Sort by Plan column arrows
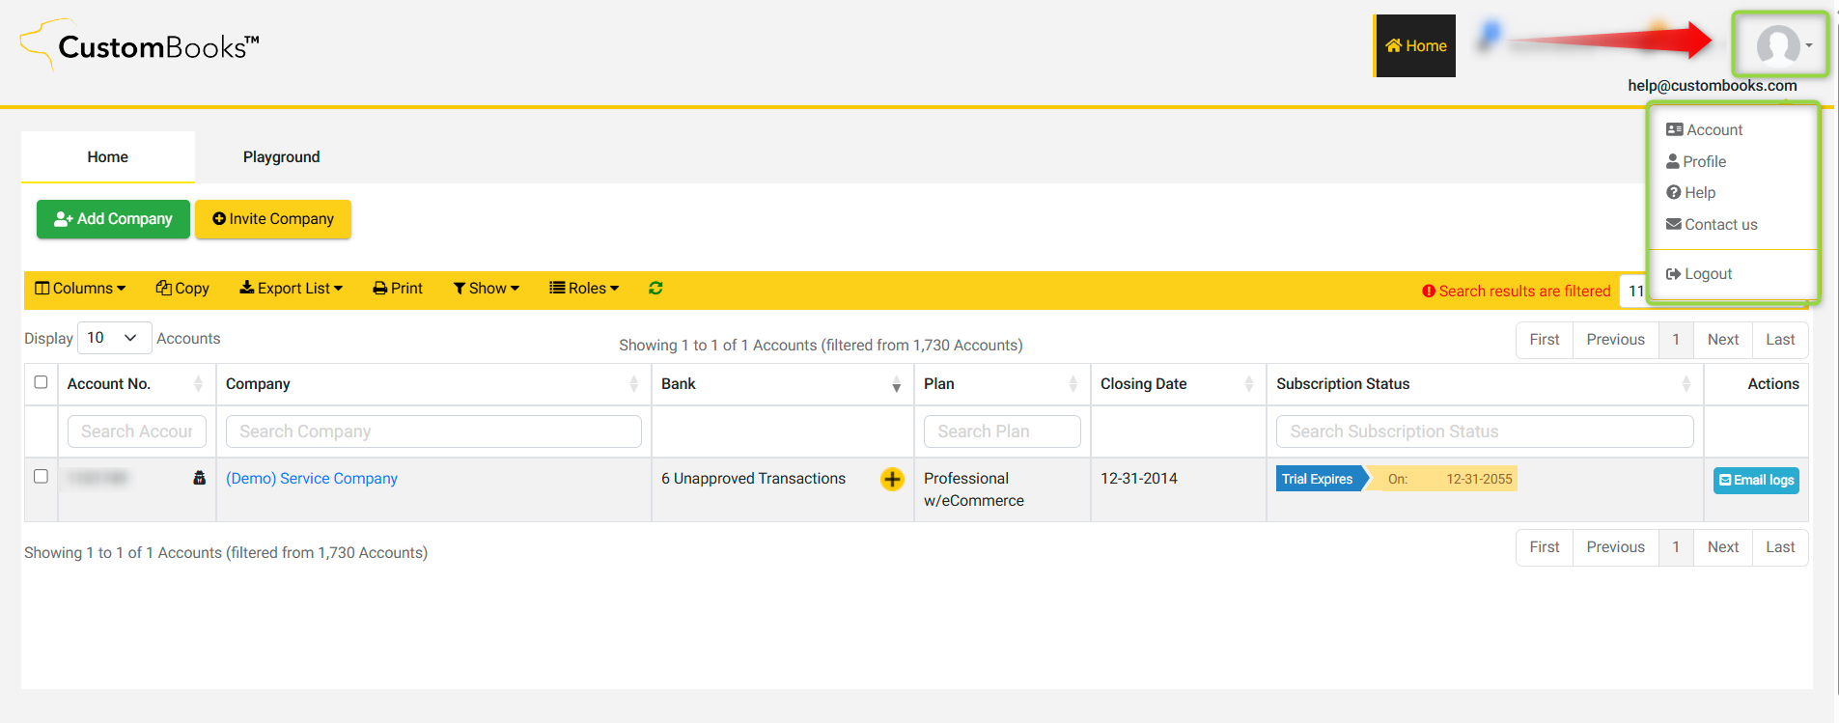 point(1073,383)
